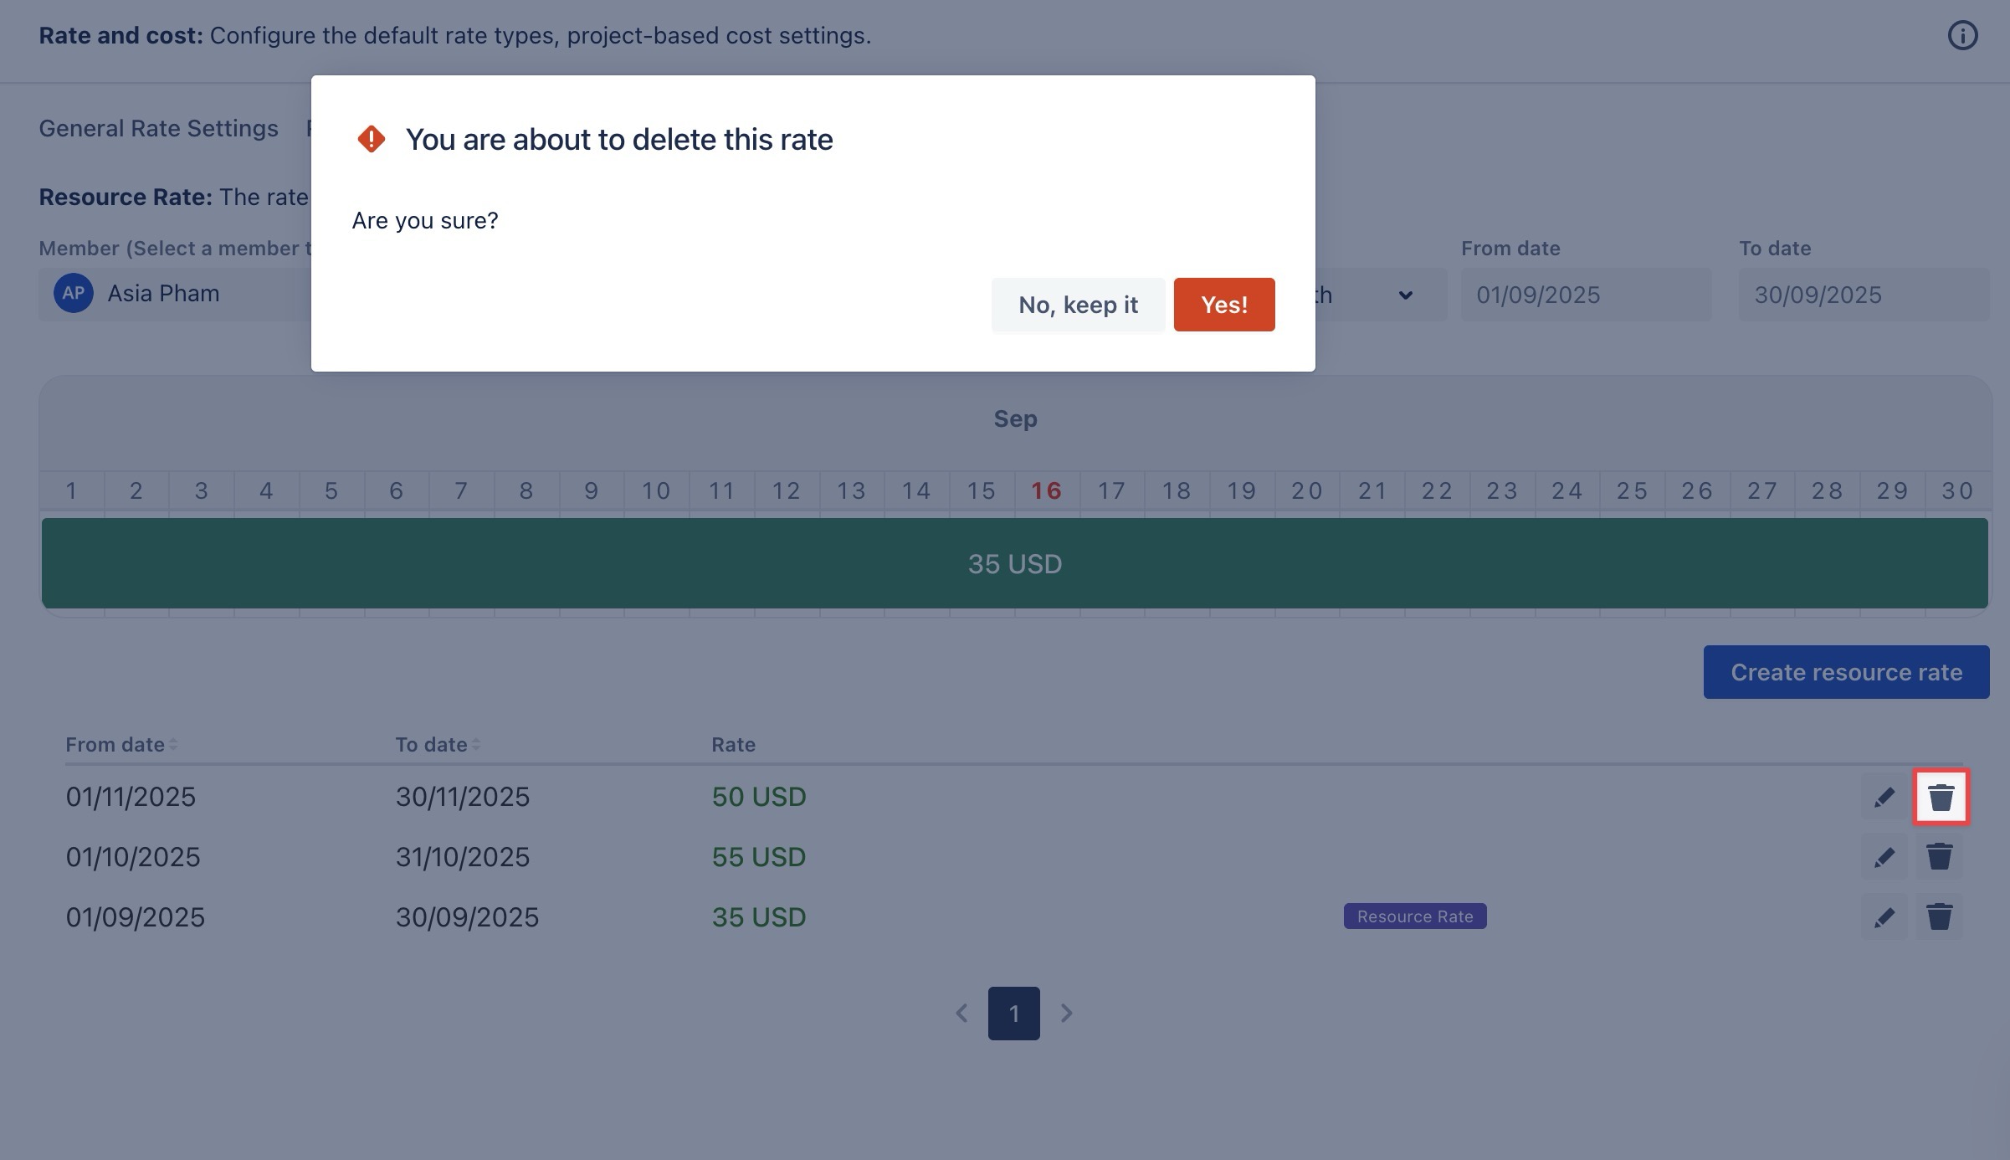Confirm deletion with Yes! button

[1223, 305]
